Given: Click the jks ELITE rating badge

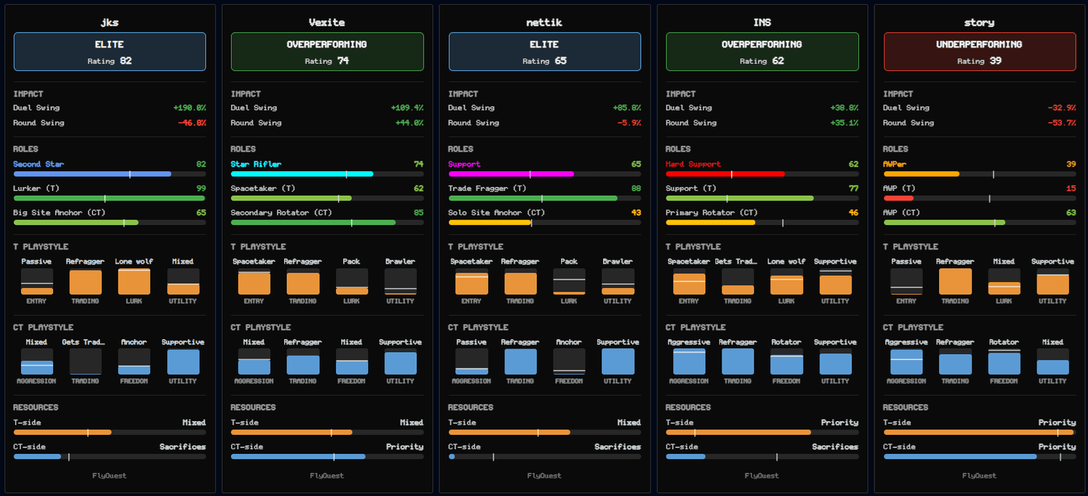Looking at the screenshot, I should click(x=109, y=52).
